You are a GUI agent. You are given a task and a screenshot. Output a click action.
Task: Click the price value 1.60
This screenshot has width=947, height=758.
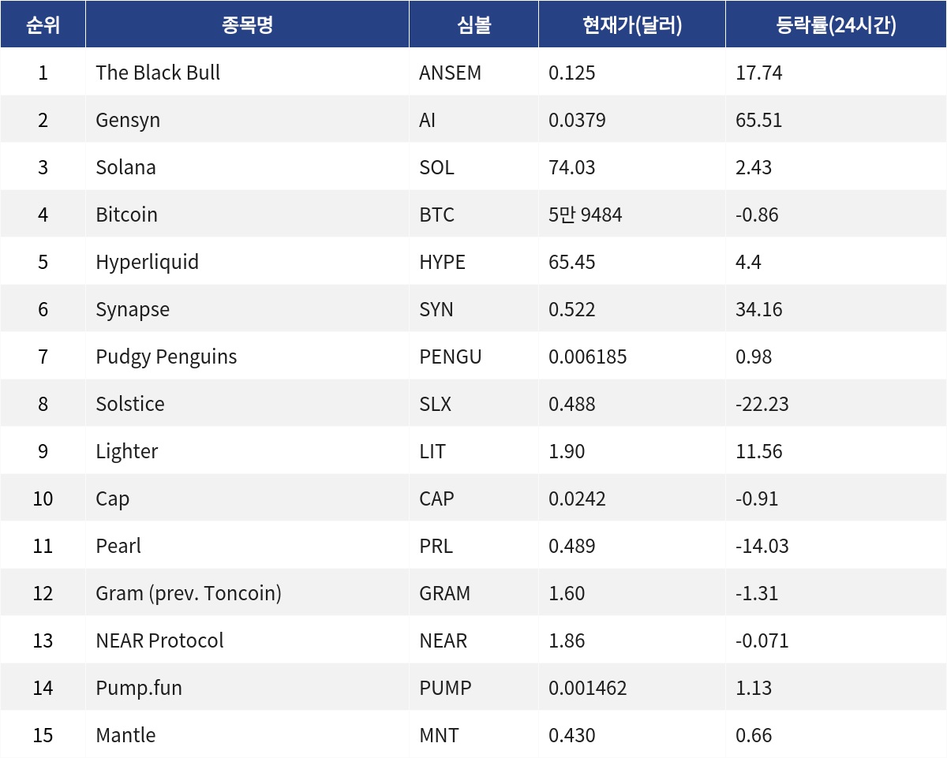coord(567,593)
